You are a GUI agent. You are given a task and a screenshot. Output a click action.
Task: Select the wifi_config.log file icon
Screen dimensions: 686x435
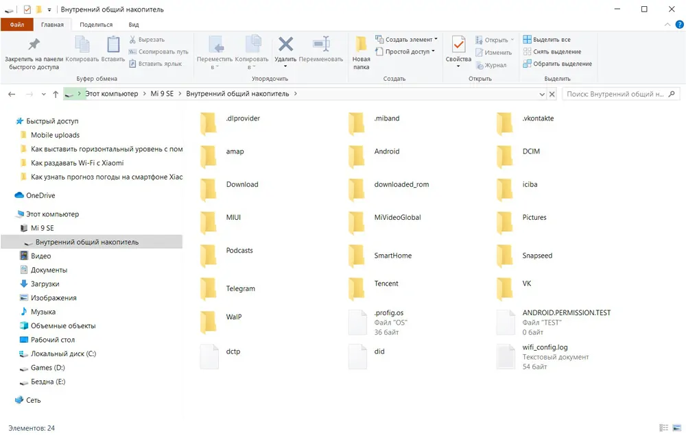[506, 357]
